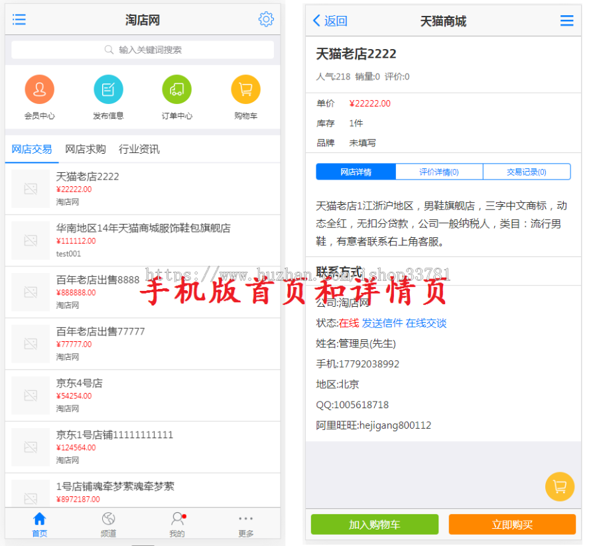Click the search magnifier icon
Viewport: 597px width, 546px height.
pos(109,50)
